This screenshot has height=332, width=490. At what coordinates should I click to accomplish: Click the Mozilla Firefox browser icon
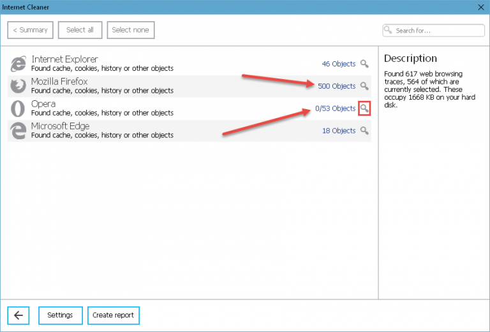tap(18, 86)
